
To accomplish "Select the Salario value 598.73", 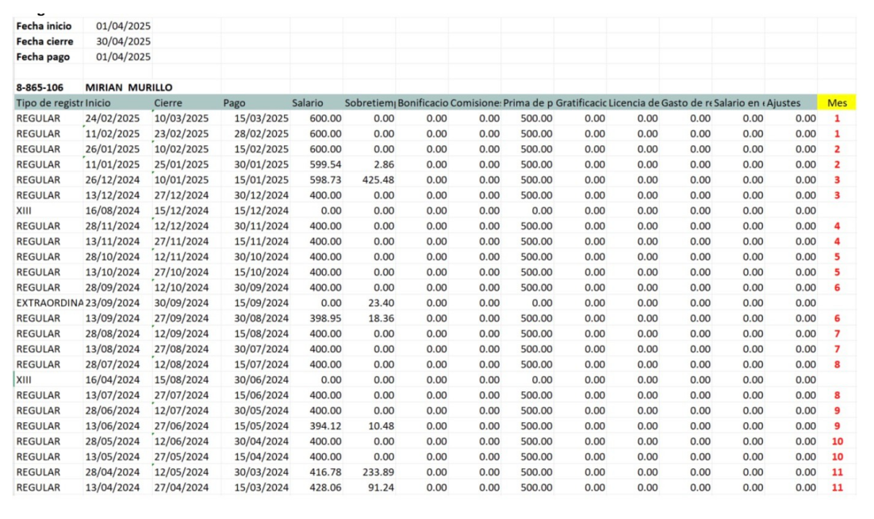I will click(x=325, y=180).
